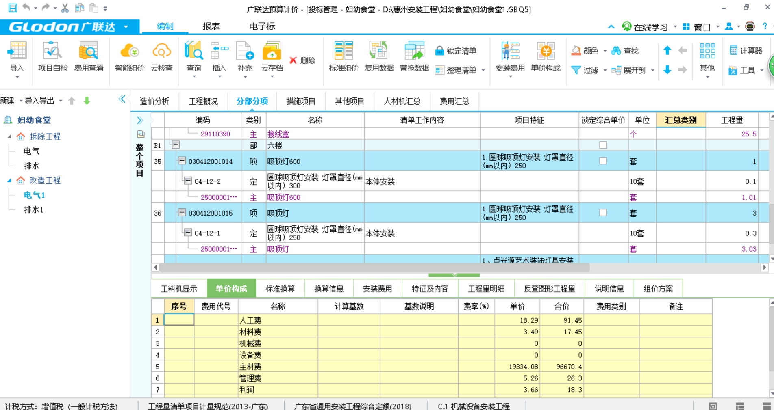
Task: Collapse 改造工程 tree node
Action: [9, 180]
